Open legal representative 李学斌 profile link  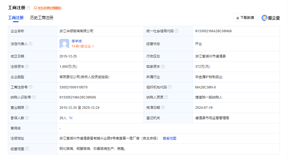[x=77, y=41]
